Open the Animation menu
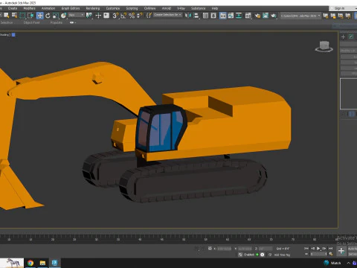The width and height of the screenshot is (357, 268). click(48, 8)
